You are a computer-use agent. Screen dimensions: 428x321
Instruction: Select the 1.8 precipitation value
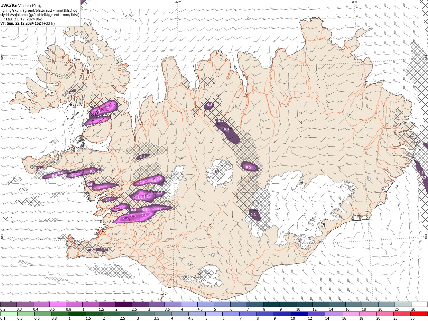click(133, 216)
